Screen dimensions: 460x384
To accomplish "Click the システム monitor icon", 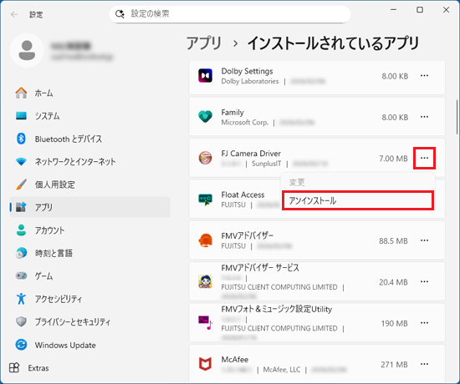I will (x=21, y=116).
